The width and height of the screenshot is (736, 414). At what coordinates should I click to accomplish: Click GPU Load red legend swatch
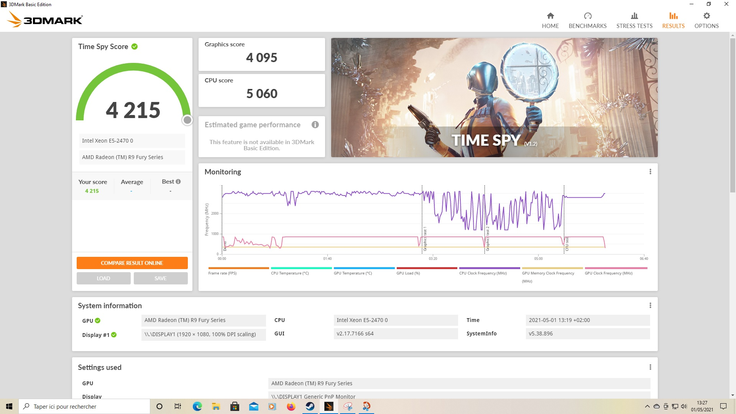(427, 268)
